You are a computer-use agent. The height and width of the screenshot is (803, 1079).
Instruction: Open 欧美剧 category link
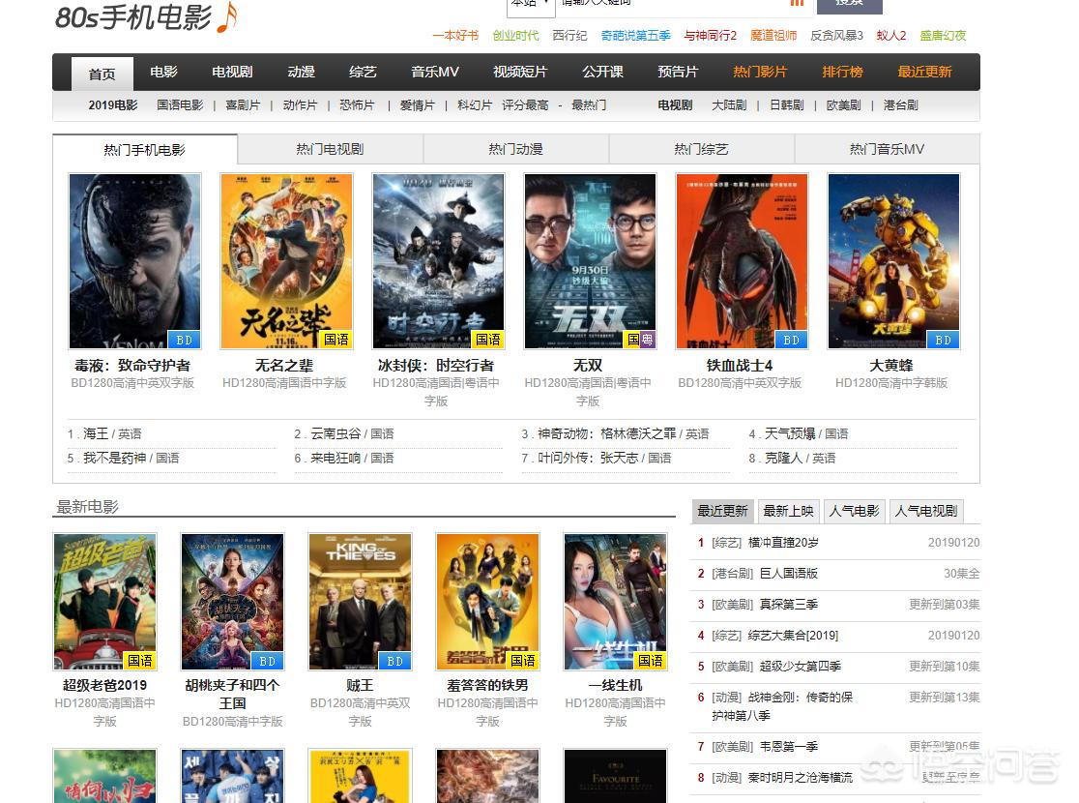844,105
